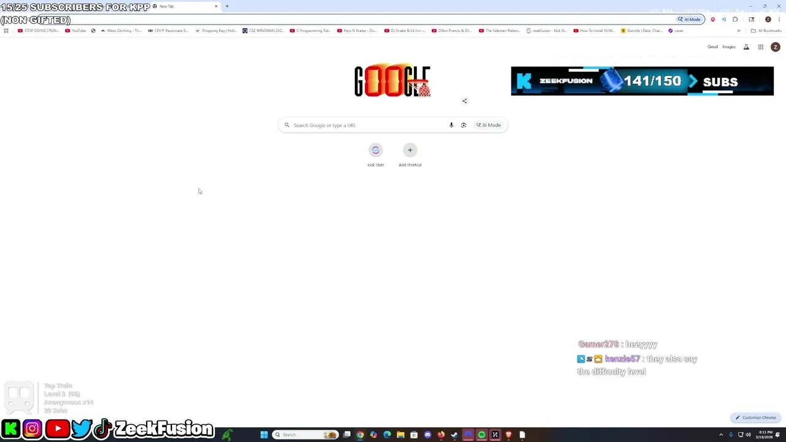The image size is (786, 442).
Task: Open Customize Chrome
Action: click(x=756, y=417)
